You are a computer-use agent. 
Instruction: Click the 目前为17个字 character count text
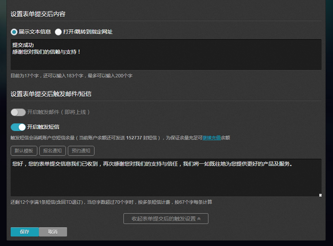71,76
